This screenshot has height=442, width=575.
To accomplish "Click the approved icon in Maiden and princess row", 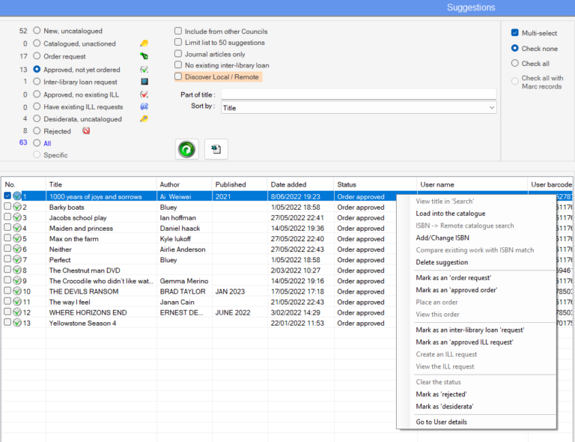I will click(x=17, y=228).
